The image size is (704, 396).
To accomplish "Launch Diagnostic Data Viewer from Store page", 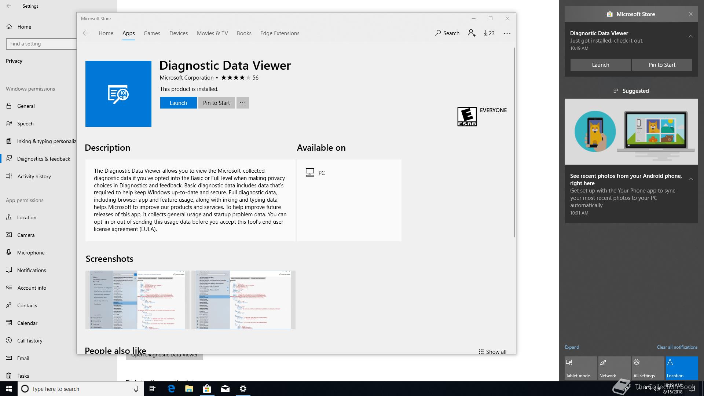I will click(178, 103).
